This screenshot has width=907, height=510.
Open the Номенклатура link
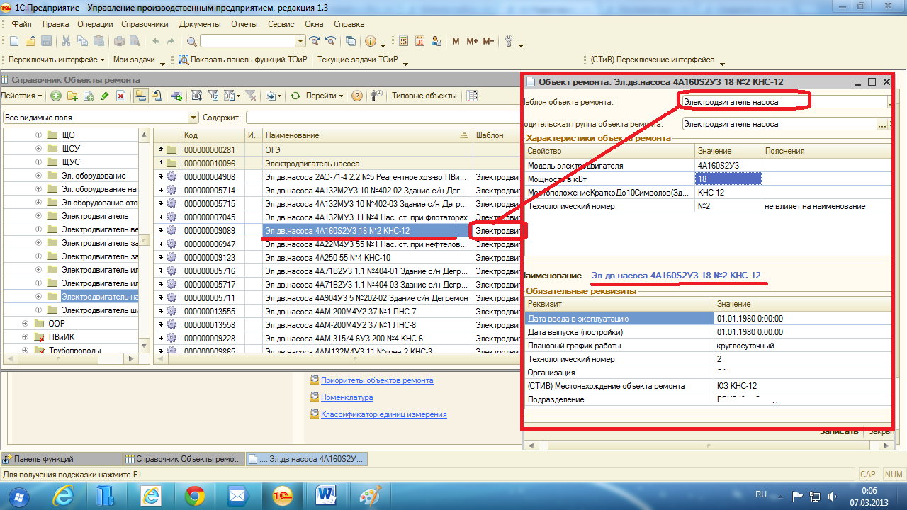point(347,397)
